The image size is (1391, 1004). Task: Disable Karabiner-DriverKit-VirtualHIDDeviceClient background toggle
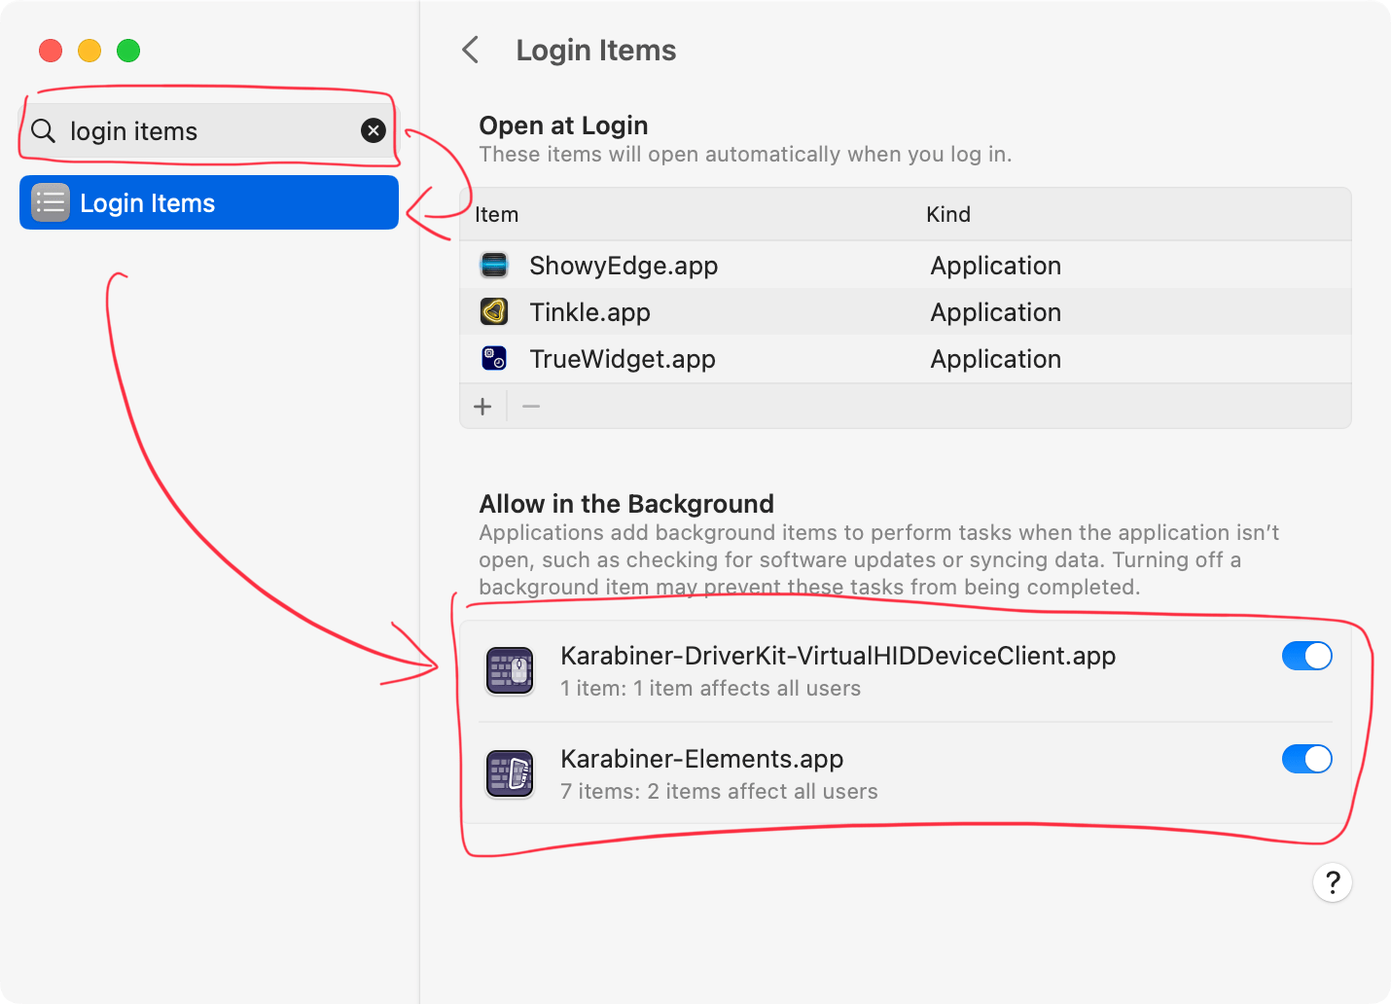[1307, 656]
